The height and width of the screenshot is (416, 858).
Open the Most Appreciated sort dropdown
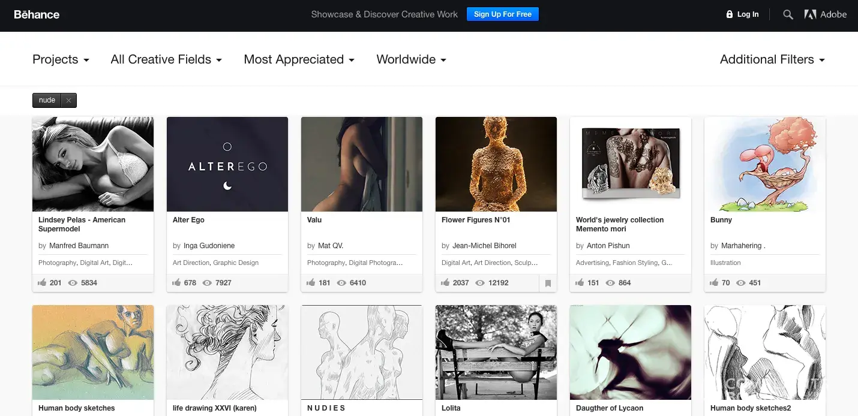click(299, 59)
